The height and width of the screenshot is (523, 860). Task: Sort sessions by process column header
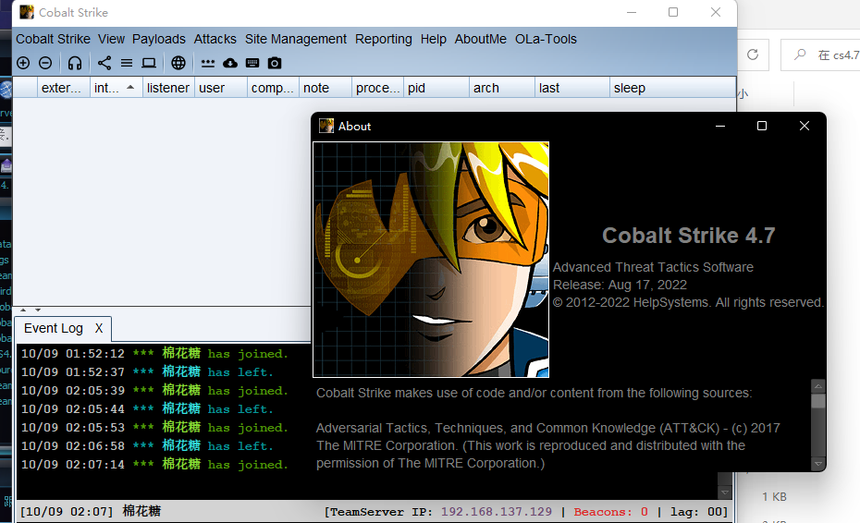coord(377,88)
